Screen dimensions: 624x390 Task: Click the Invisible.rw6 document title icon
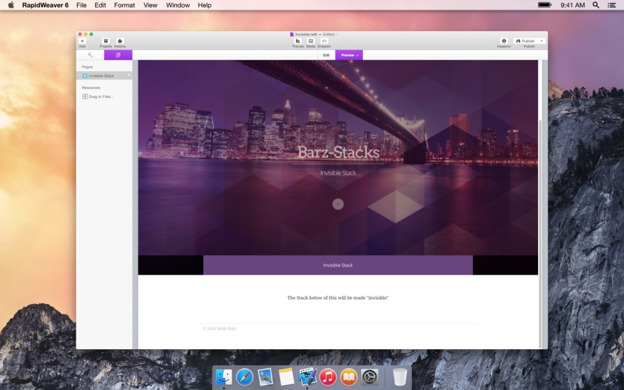292,34
